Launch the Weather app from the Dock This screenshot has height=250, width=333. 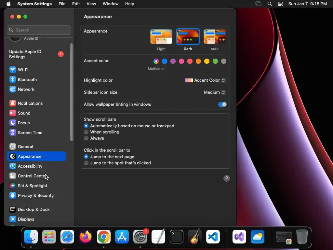pyautogui.click(x=258, y=237)
